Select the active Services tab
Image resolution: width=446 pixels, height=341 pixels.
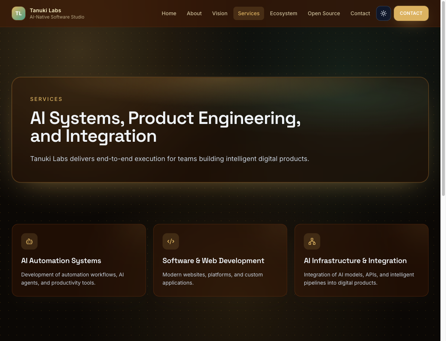click(249, 13)
